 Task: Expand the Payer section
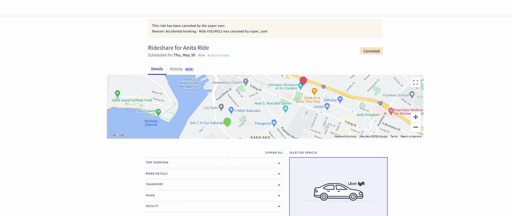[213, 196]
